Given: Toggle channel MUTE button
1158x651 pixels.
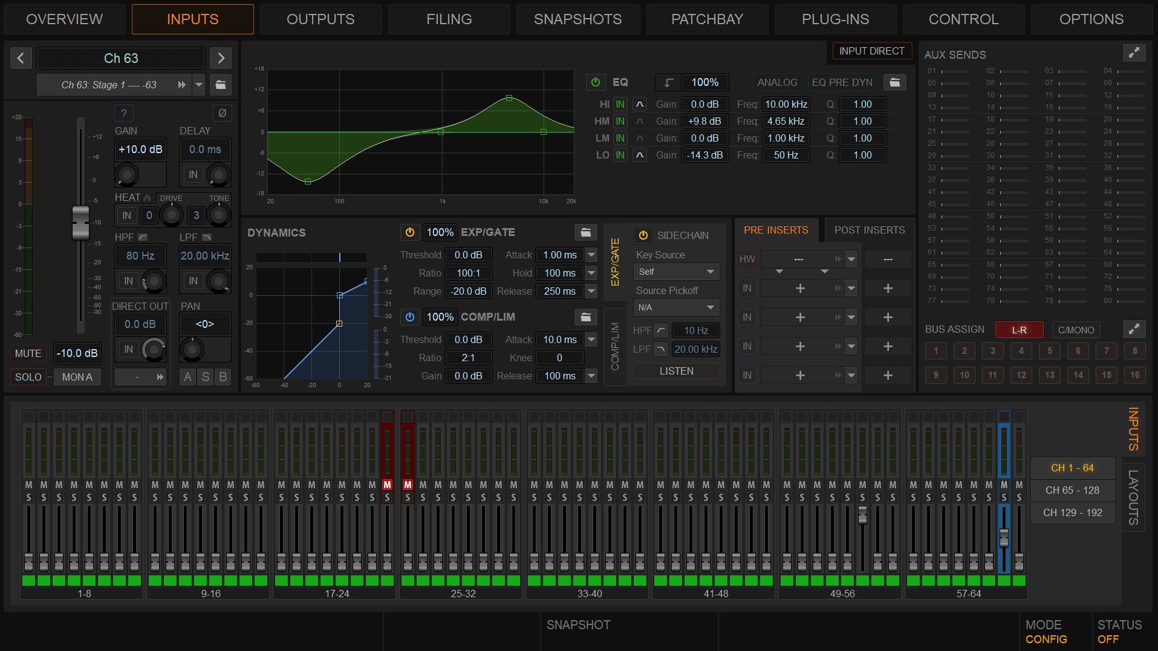Looking at the screenshot, I should point(28,353).
